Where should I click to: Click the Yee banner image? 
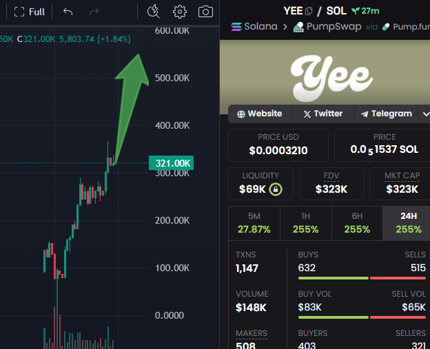325,76
